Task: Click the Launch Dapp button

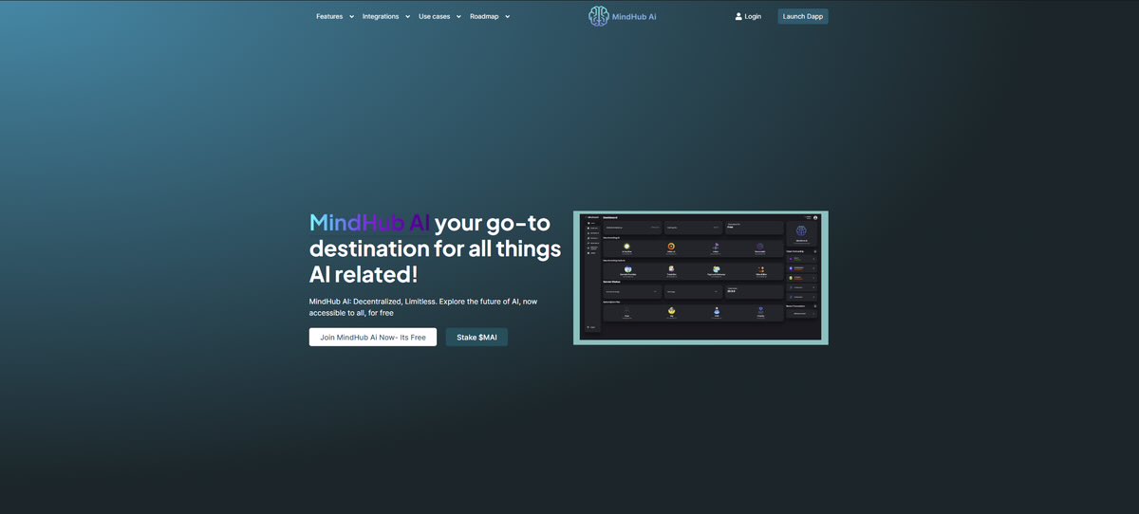Action: (803, 16)
